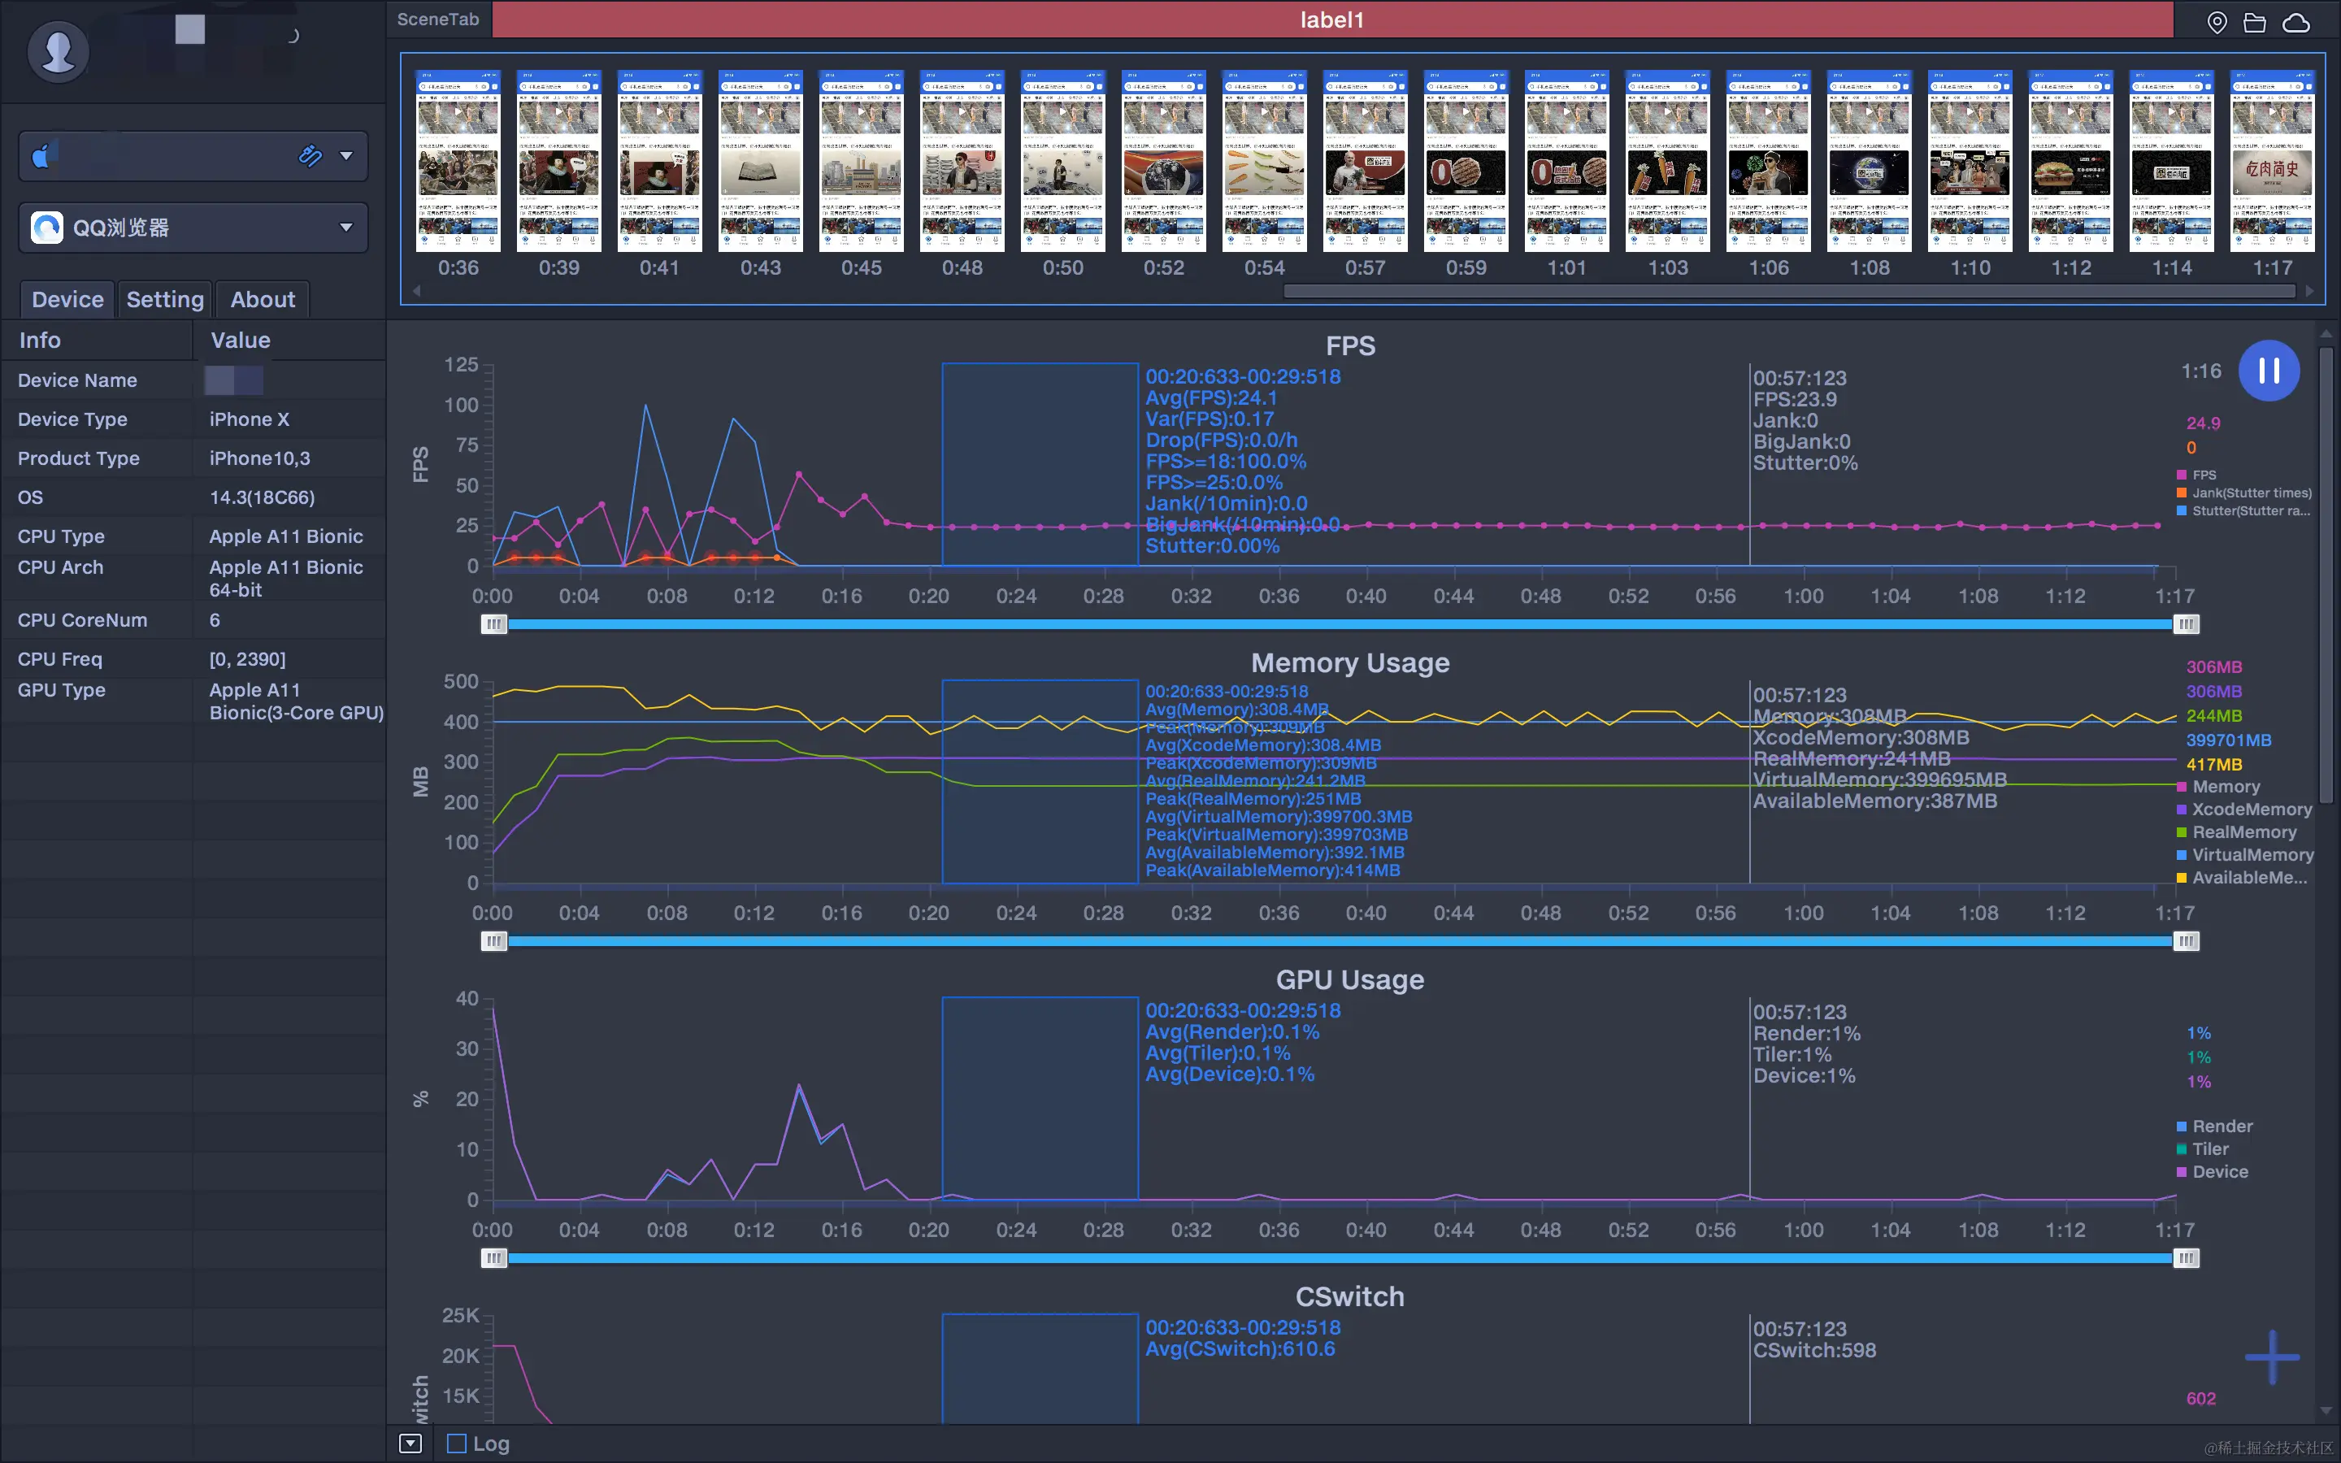Open the device selection dropdown

(x=346, y=156)
